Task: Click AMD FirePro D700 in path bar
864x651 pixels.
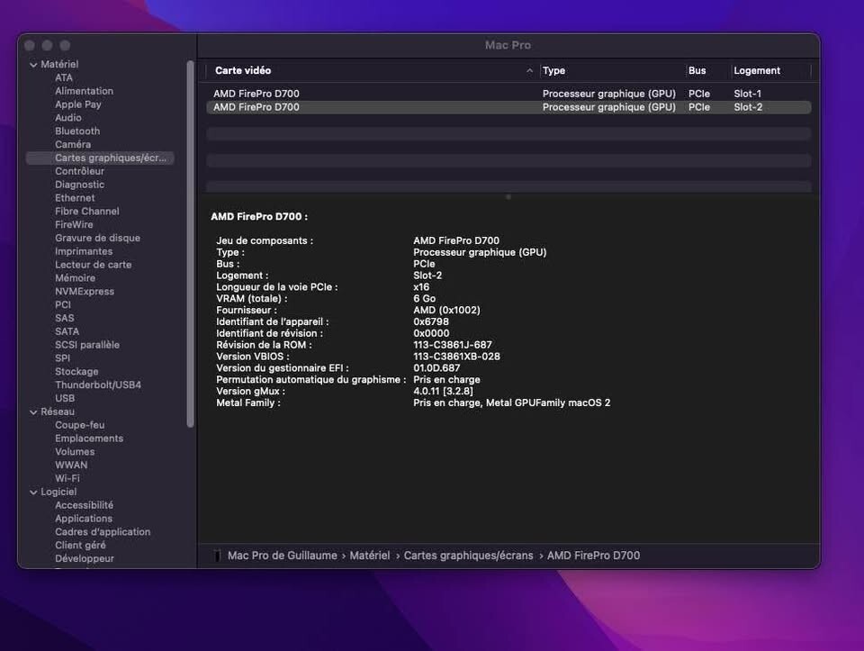Action: (593, 556)
